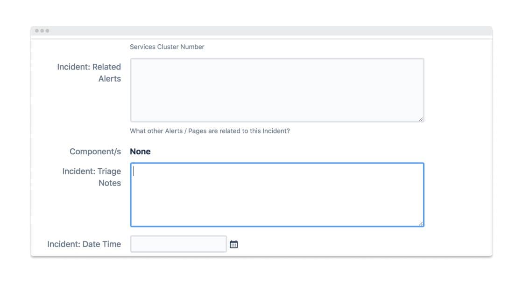Screen dimensions: 523x282
Task: Click the word "Notes" under Incident: Triage
Action: [x=110, y=183]
